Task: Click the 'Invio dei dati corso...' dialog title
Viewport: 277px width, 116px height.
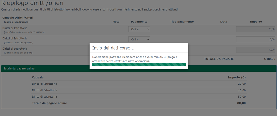Action: [x=113, y=48]
